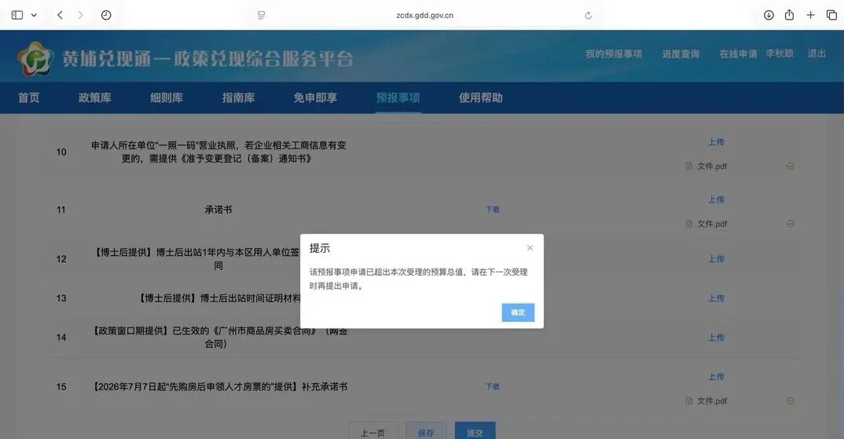The width and height of the screenshot is (844, 439).
Task: Select row 10 营业执照 description text
Action: click(x=218, y=152)
